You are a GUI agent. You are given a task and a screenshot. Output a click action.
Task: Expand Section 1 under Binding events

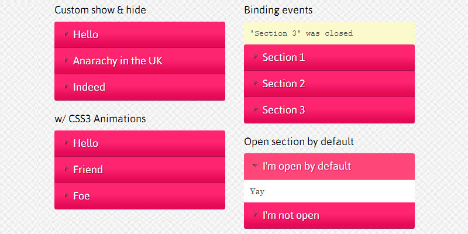click(x=329, y=57)
